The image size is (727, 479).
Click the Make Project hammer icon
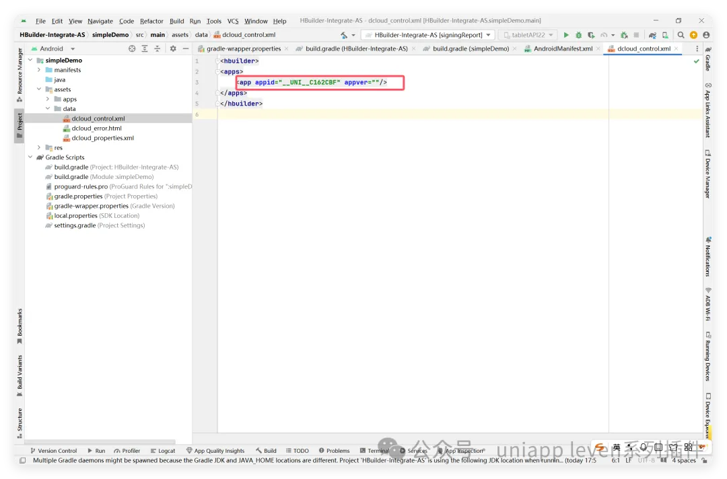(343, 35)
